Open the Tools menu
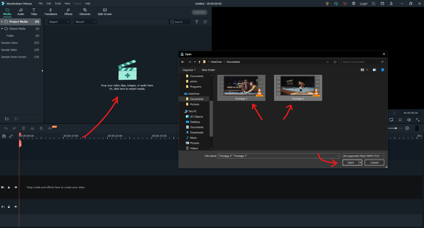This screenshot has width=424, height=228. click(58, 3)
